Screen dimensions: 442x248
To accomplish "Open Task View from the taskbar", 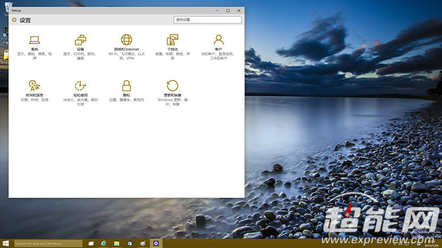I will click(91, 243).
